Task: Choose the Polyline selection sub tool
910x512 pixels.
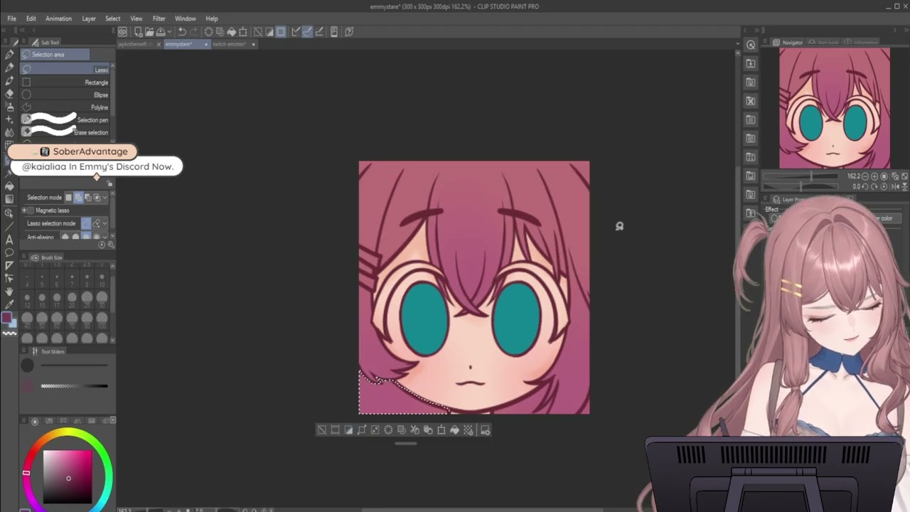Action: (x=65, y=107)
